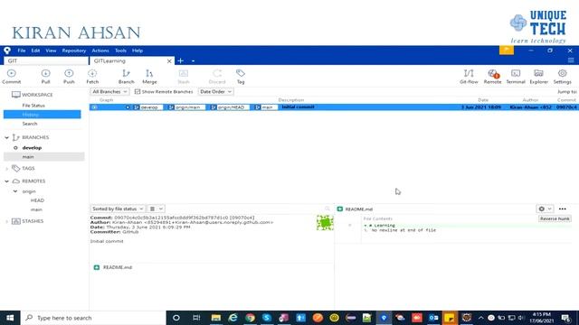This screenshot has width=579, height=325.
Task: Click the Push toolbar icon
Action: pyautogui.click(x=69, y=77)
